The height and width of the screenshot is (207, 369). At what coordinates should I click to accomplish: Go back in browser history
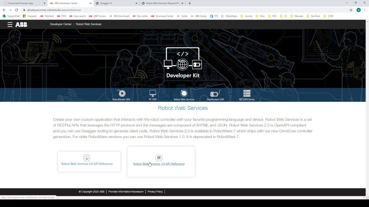click(x=4, y=10)
